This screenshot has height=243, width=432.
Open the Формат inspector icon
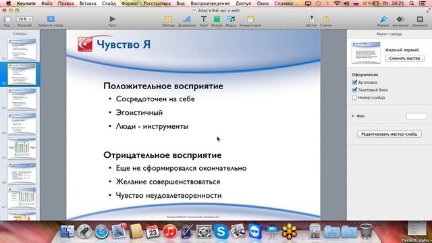point(383,19)
